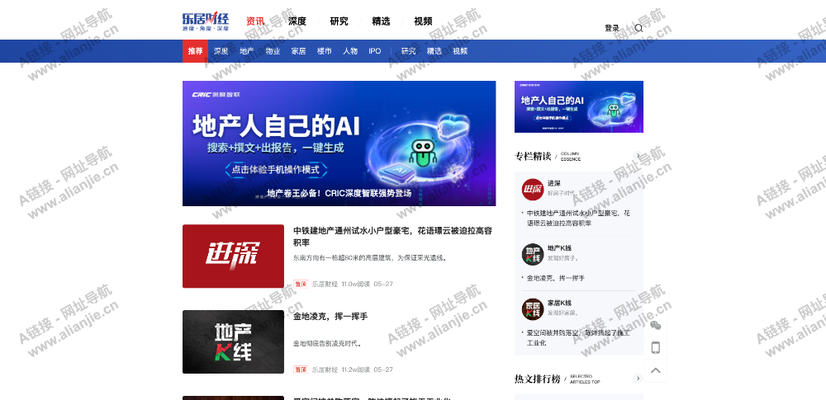The width and height of the screenshot is (826, 400).
Task: Select the 视频 top navigation item
Action: [423, 21]
